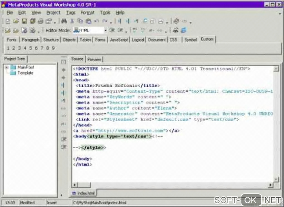Click the horizontal scrollbar thumb

[84, 185]
